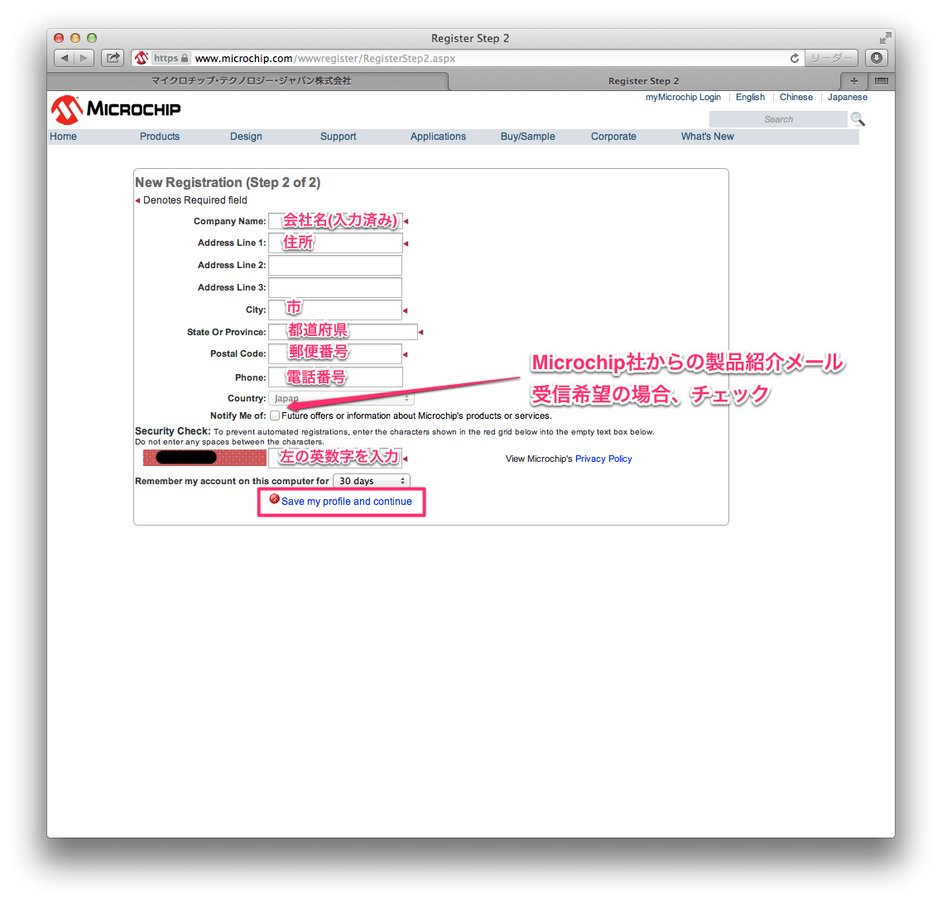Screen dimensions: 942x903
Task: Select the Products navigation menu
Action: pyautogui.click(x=160, y=137)
